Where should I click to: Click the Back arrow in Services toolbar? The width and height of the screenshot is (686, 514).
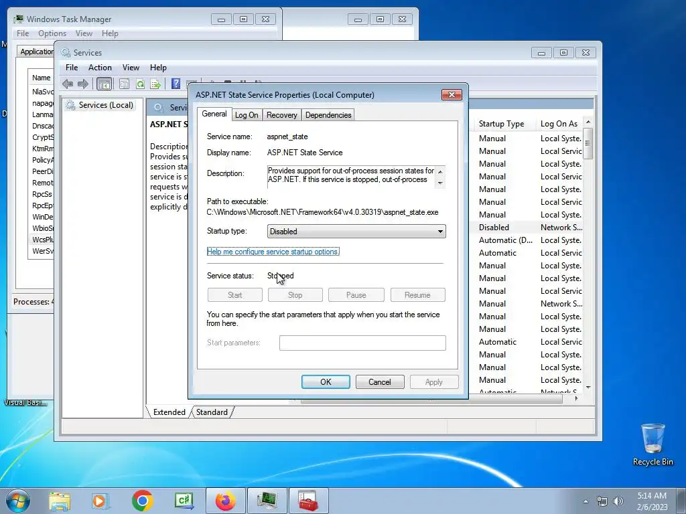pyautogui.click(x=68, y=84)
